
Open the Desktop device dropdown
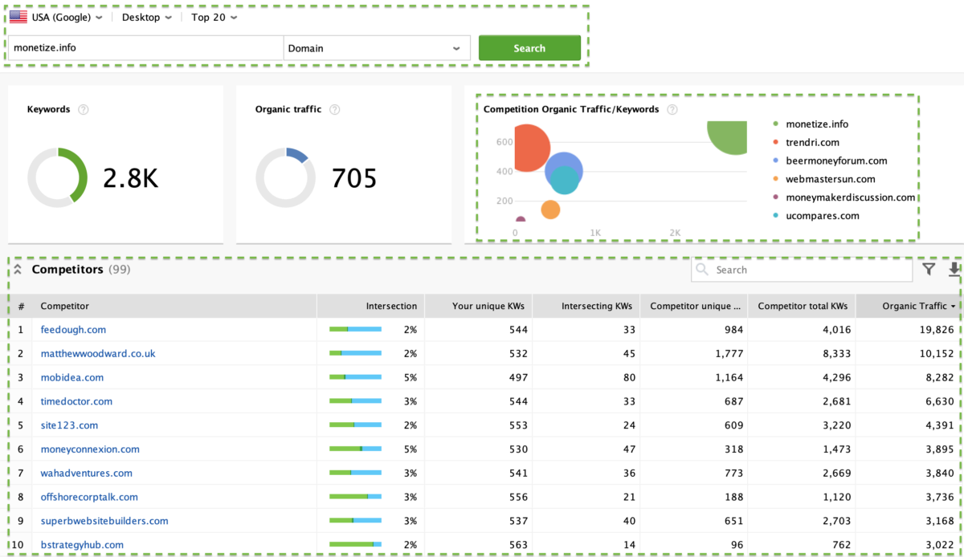pos(147,17)
